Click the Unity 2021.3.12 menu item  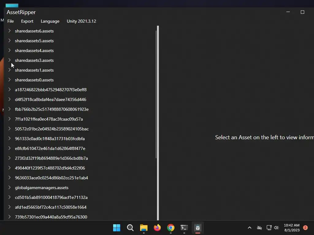(x=82, y=21)
